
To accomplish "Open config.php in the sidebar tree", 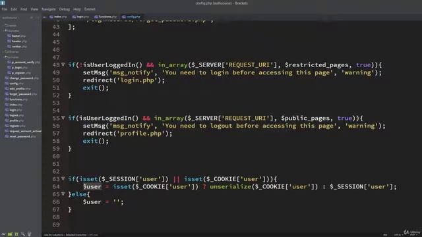I will coord(16,84).
